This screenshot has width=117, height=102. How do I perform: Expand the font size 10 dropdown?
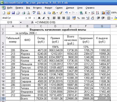pos(34,18)
